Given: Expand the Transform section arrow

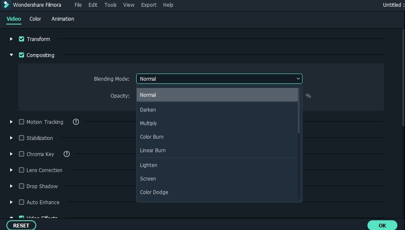Looking at the screenshot, I should pos(11,39).
